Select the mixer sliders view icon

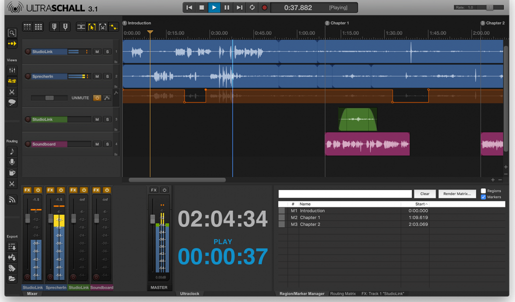point(12,70)
